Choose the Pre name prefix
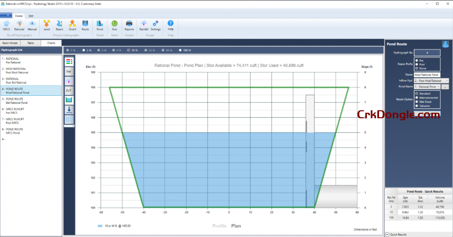This screenshot has height=237, width=453. click(417, 60)
